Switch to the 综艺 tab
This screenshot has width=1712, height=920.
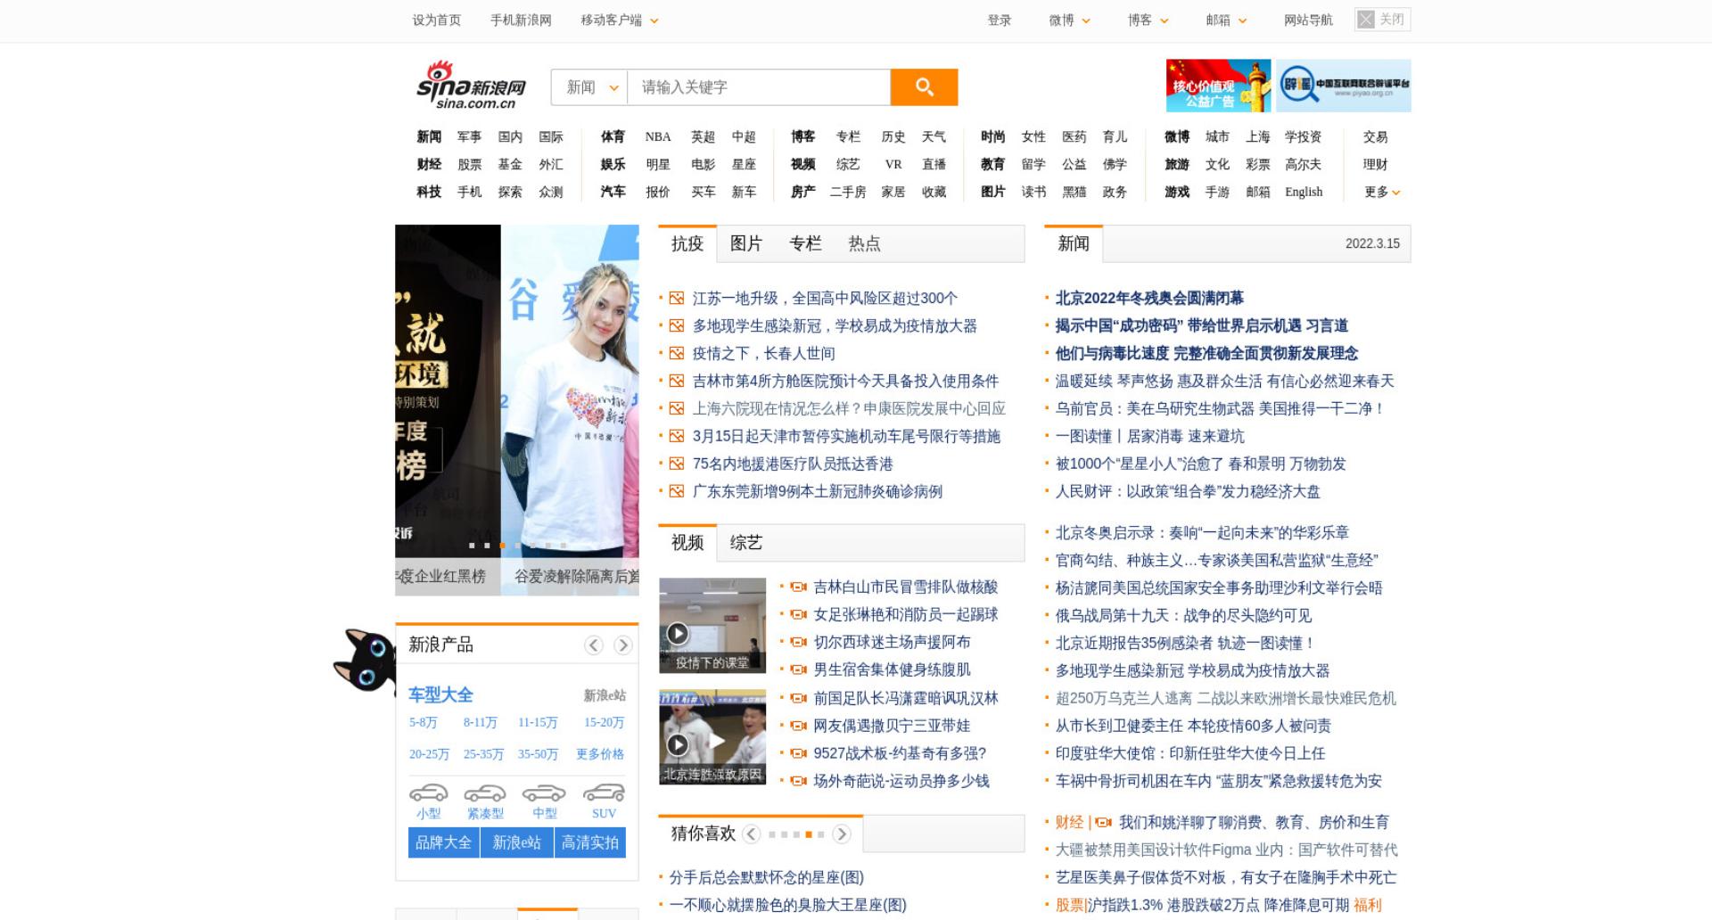point(746,543)
